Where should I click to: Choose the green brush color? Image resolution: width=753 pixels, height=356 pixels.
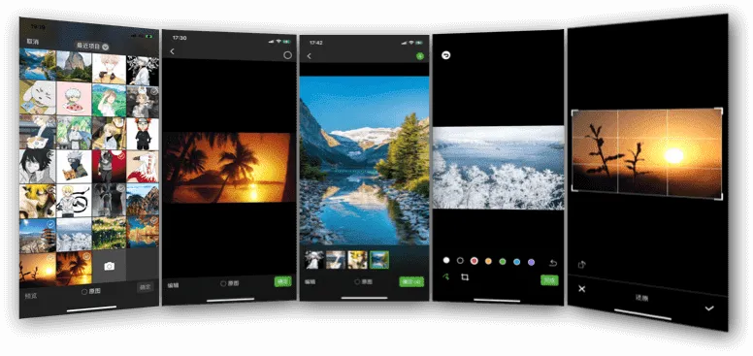point(503,262)
